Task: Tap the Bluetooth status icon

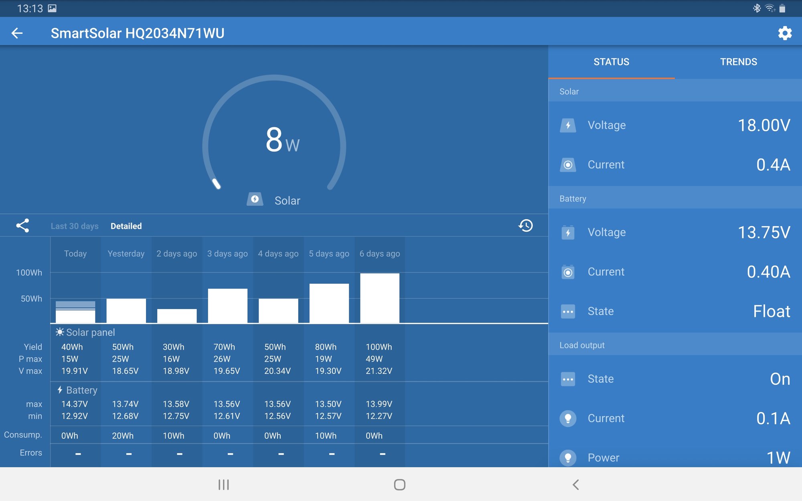Action: (756, 8)
